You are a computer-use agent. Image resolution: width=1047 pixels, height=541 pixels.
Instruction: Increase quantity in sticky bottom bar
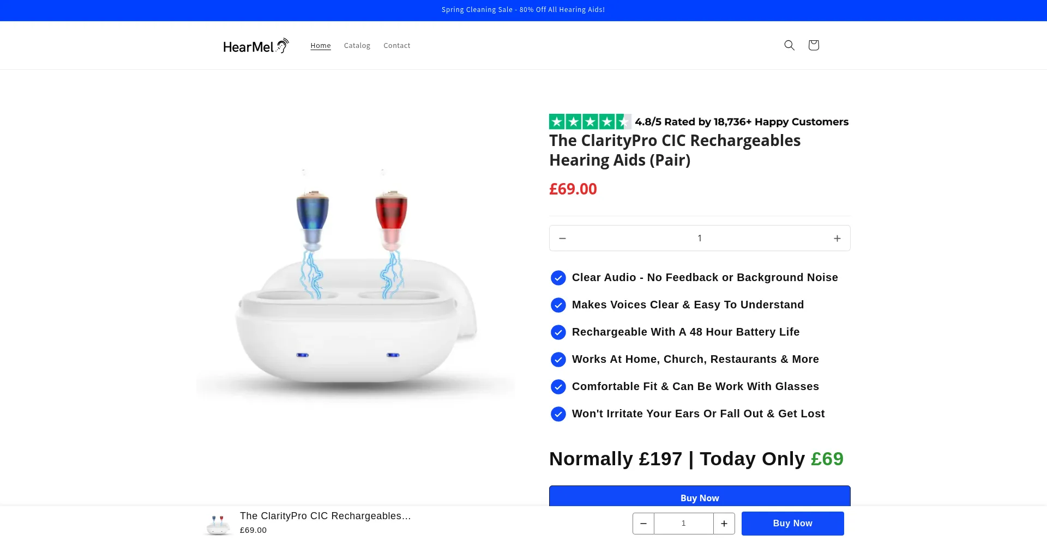[724, 524]
